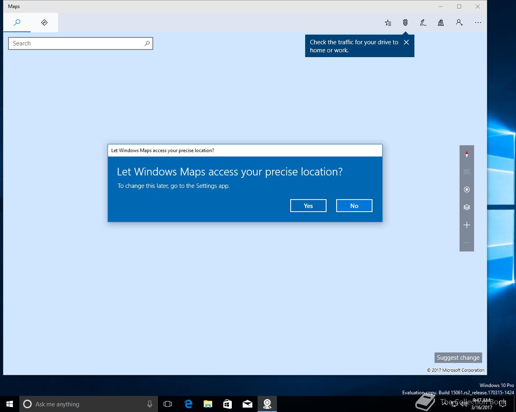Toggle the map tilt icon
Image resolution: width=516 pixels, height=412 pixels.
click(467, 172)
